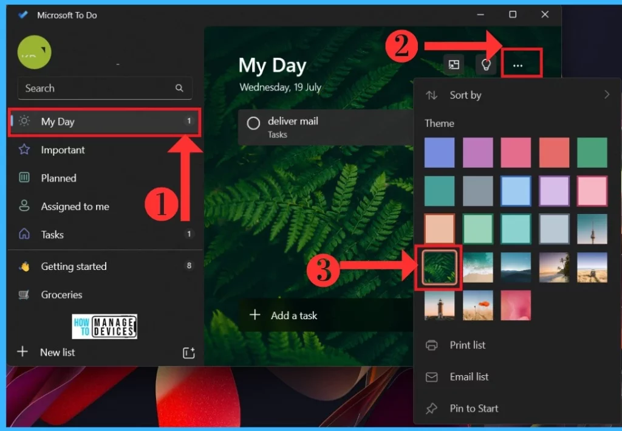Click the Planned calendar icon
622x431 pixels.
24,178
